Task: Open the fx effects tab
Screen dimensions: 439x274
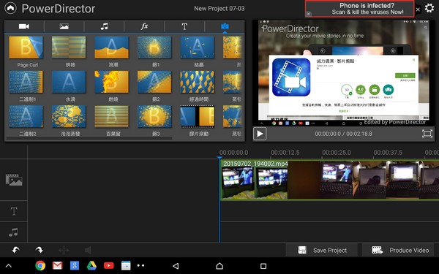Action: 144,26
